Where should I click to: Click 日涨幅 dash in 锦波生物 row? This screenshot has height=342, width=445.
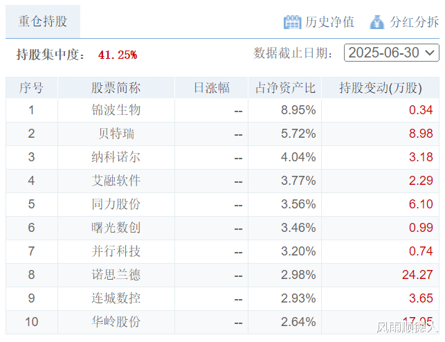point(238,111)
